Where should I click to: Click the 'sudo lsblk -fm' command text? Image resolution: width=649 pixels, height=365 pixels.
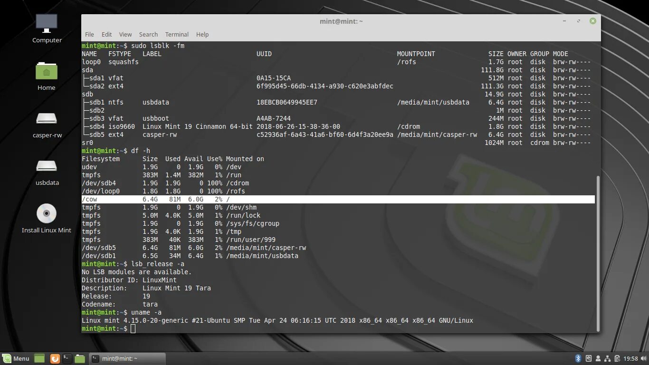pos(158,46)
